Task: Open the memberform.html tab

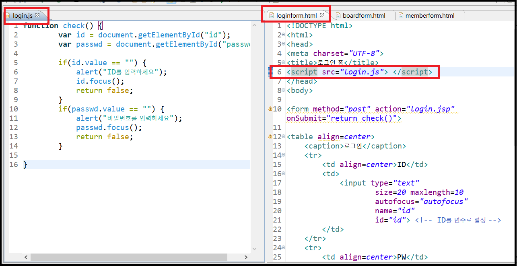Action: tap(430, 16)
